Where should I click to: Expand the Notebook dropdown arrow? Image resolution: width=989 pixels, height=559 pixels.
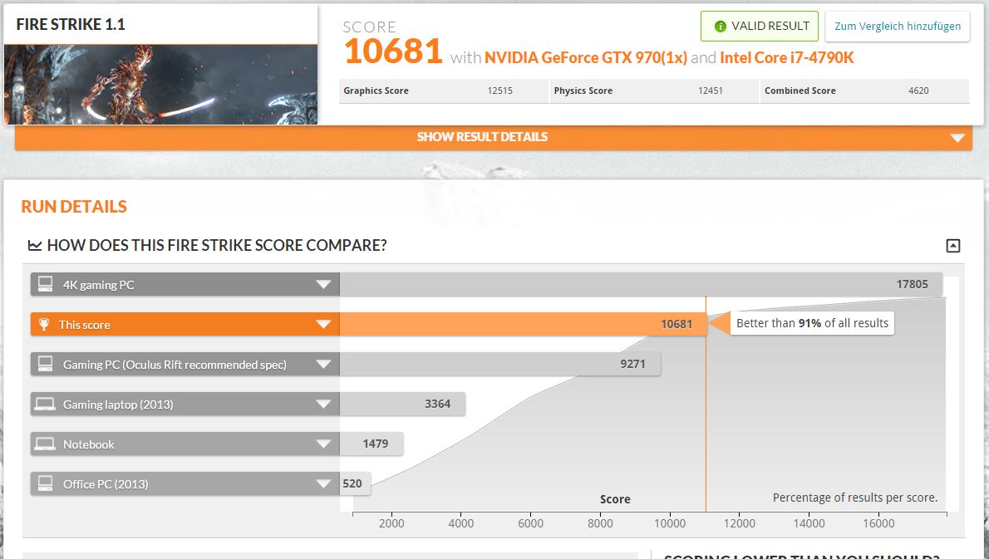click(x=323, y=444)
